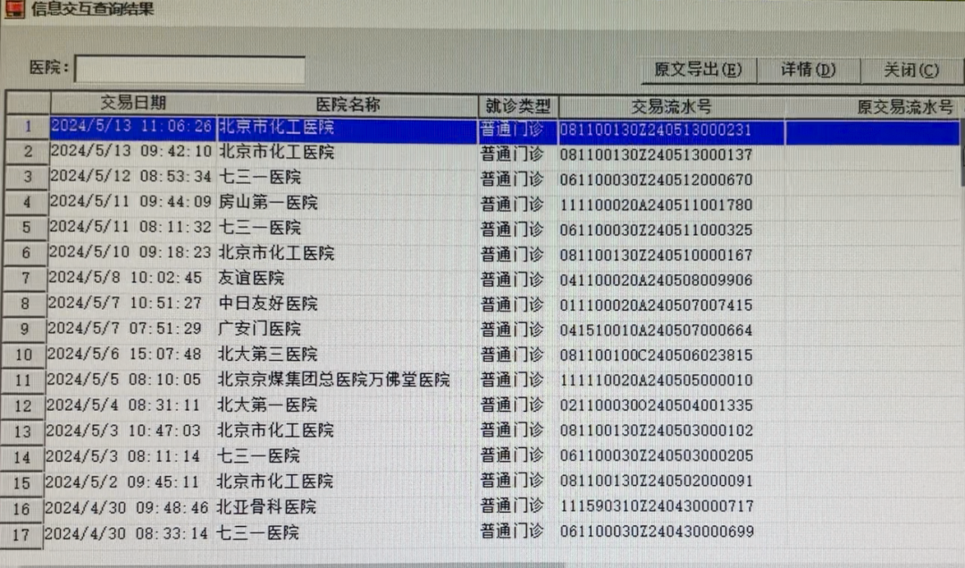This screenshot has height=568, width=965.
Task: Click the 原文导出(E) export button
Action: click(698, 69)
